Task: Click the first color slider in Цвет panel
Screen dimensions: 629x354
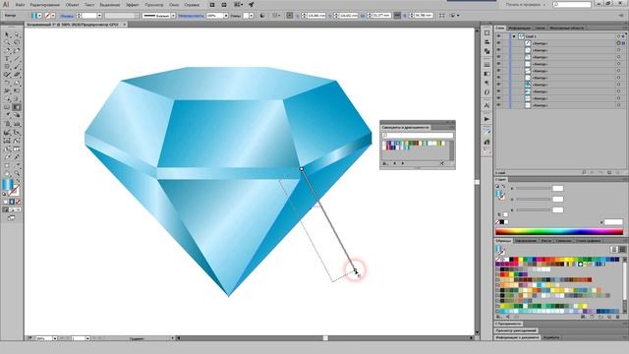Action: 533,188
